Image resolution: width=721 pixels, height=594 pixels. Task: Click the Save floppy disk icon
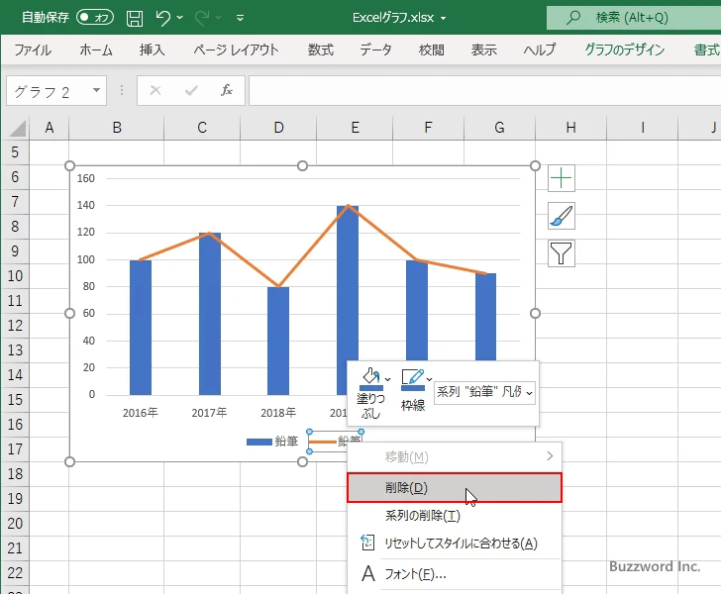[x=135, y=18]
